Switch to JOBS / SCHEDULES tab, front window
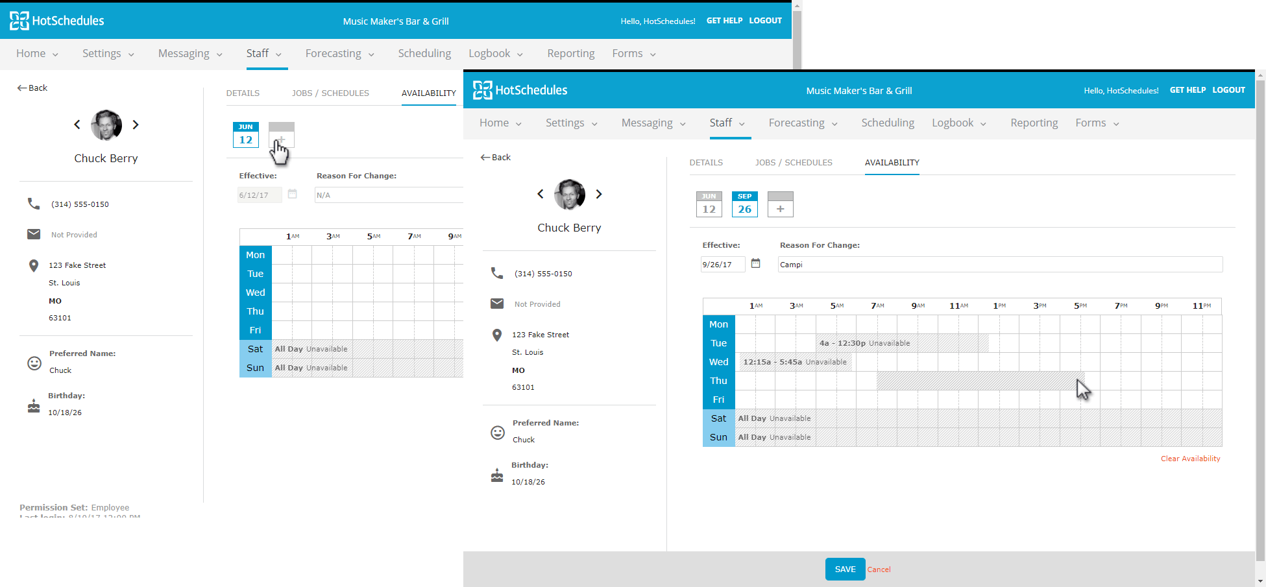The image size is (1266, 587). (x=794, y=162)
